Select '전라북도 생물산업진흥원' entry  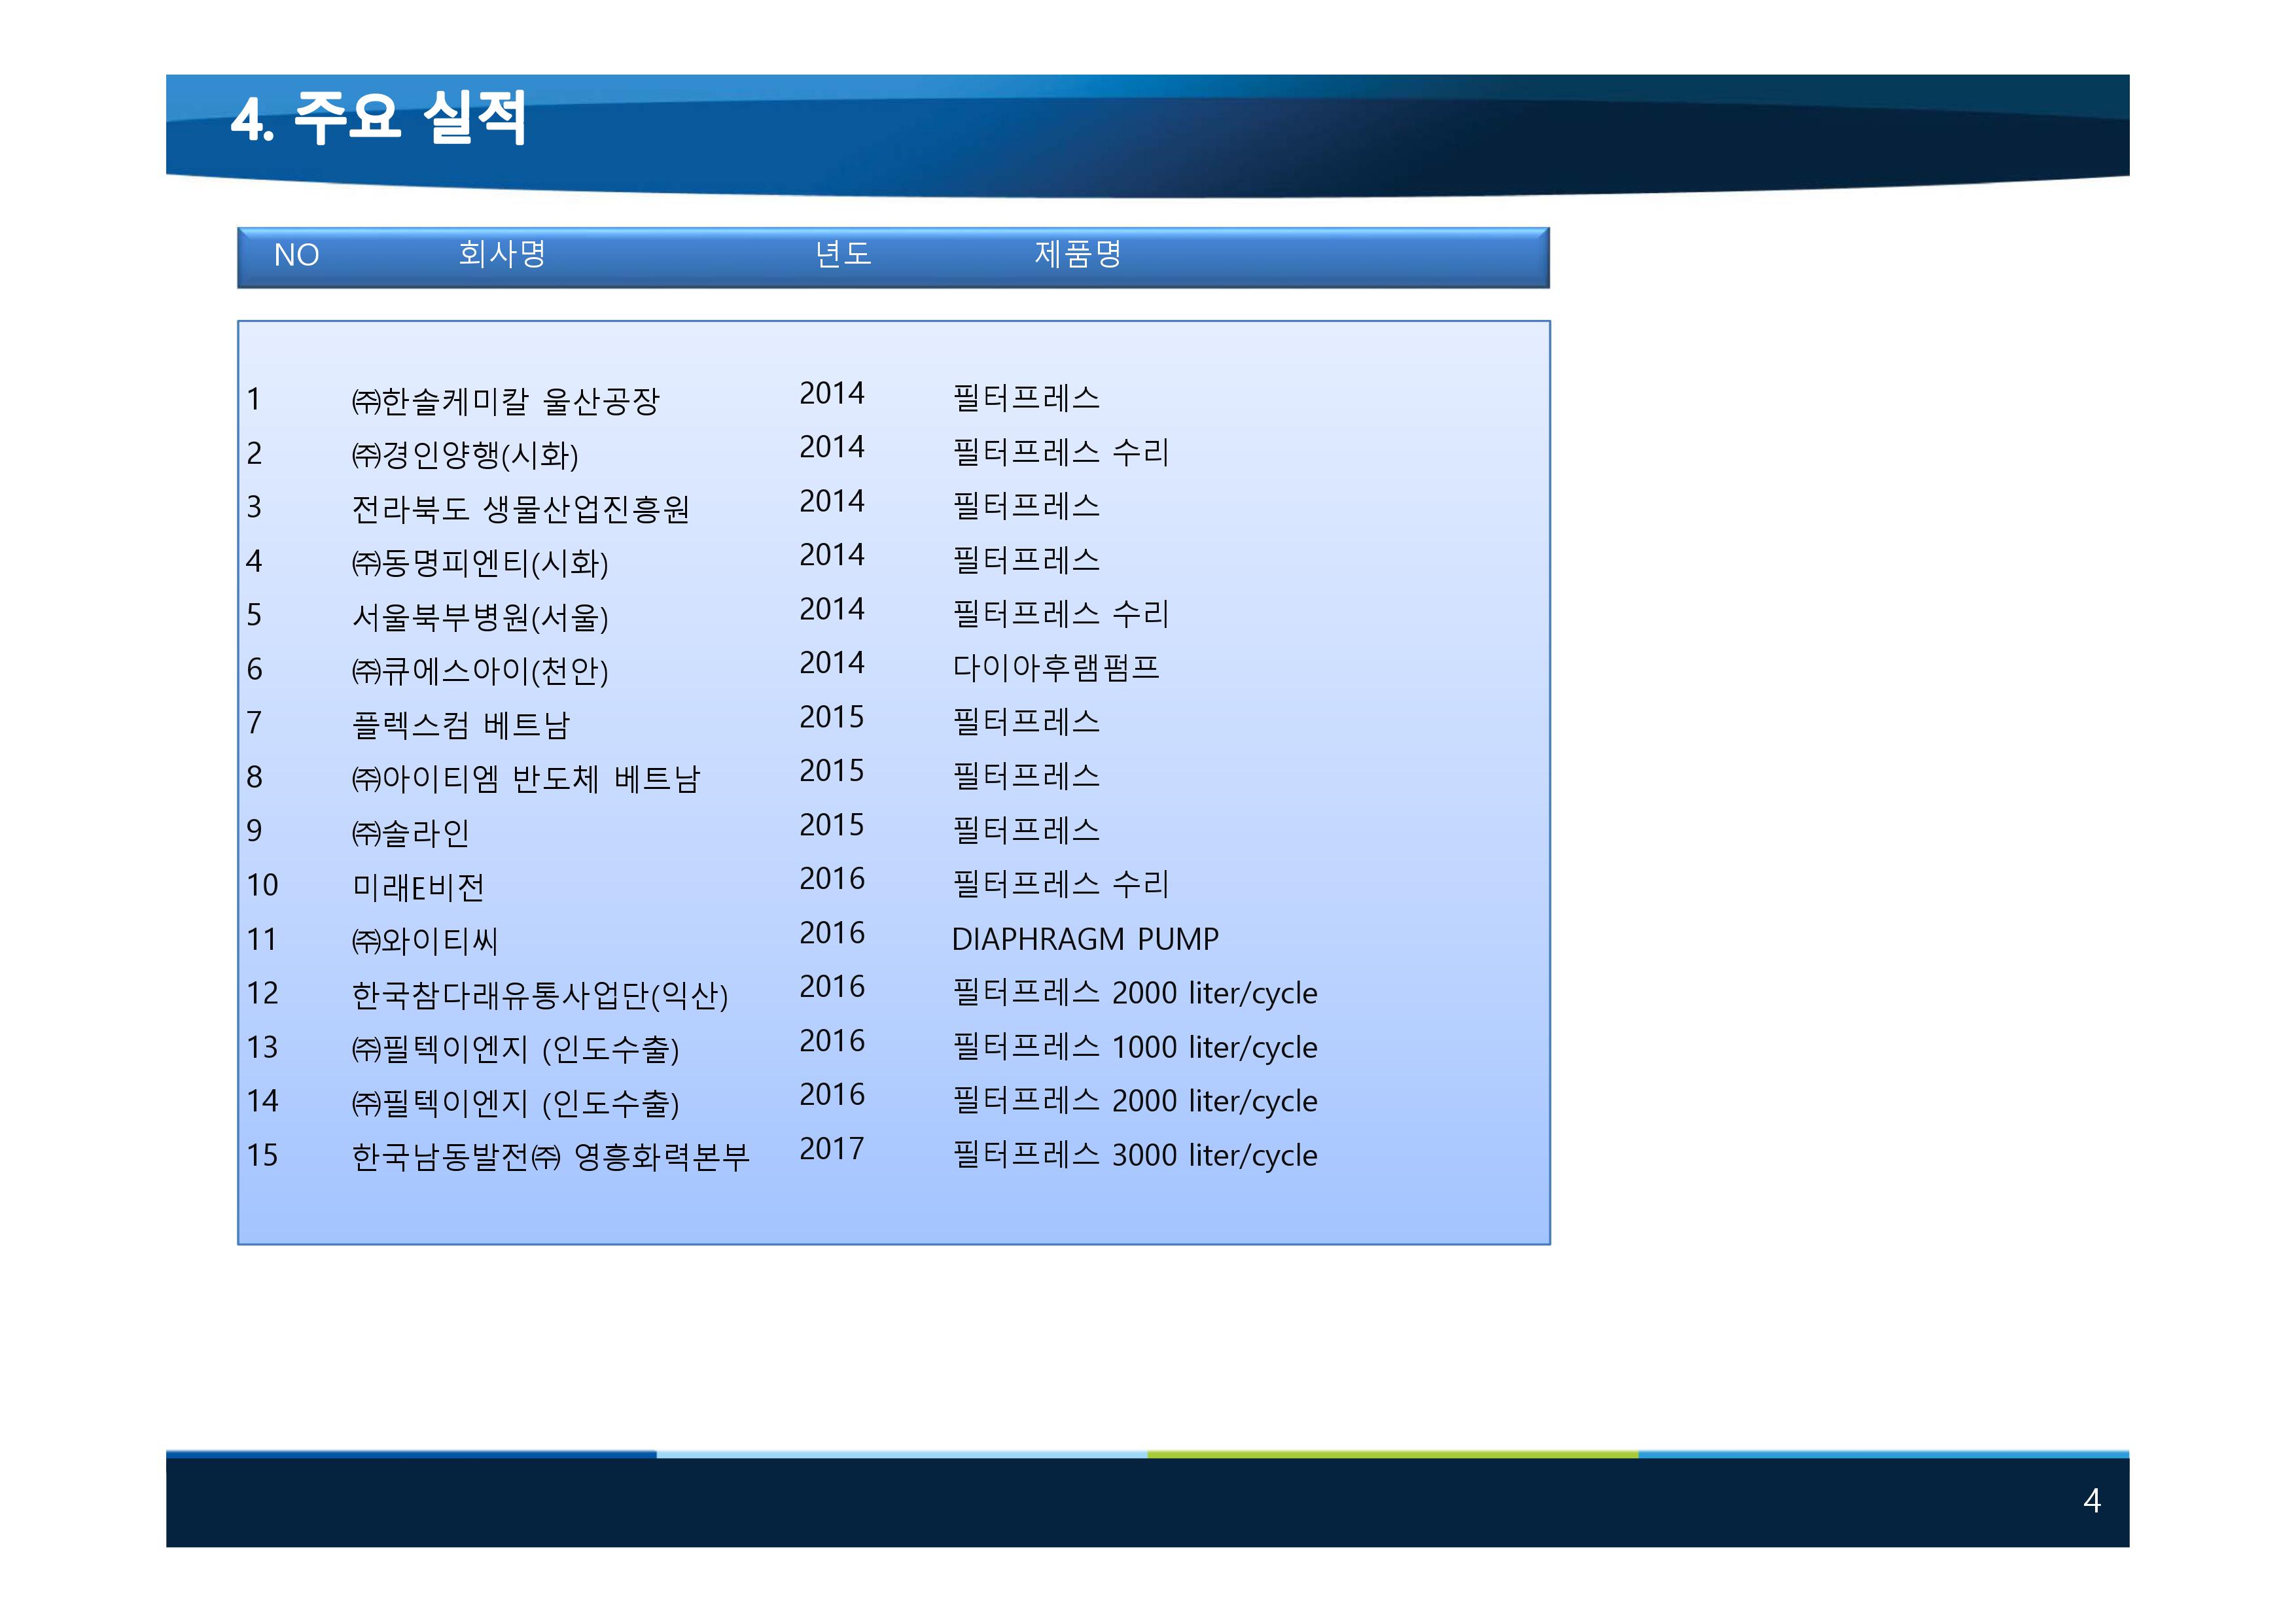point(520,509)
